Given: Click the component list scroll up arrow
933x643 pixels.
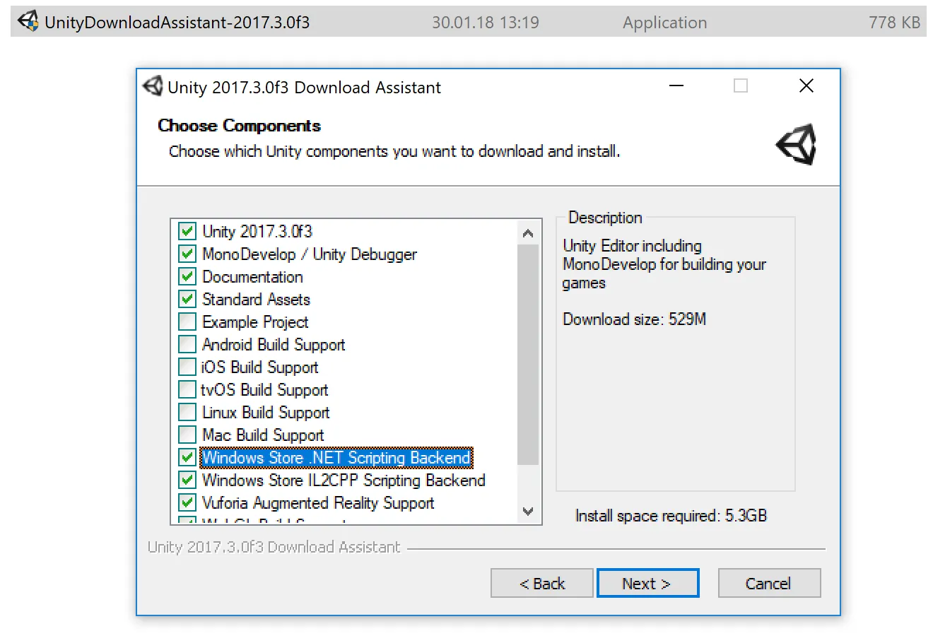Looking at the screenshot, I should (528, 232).
